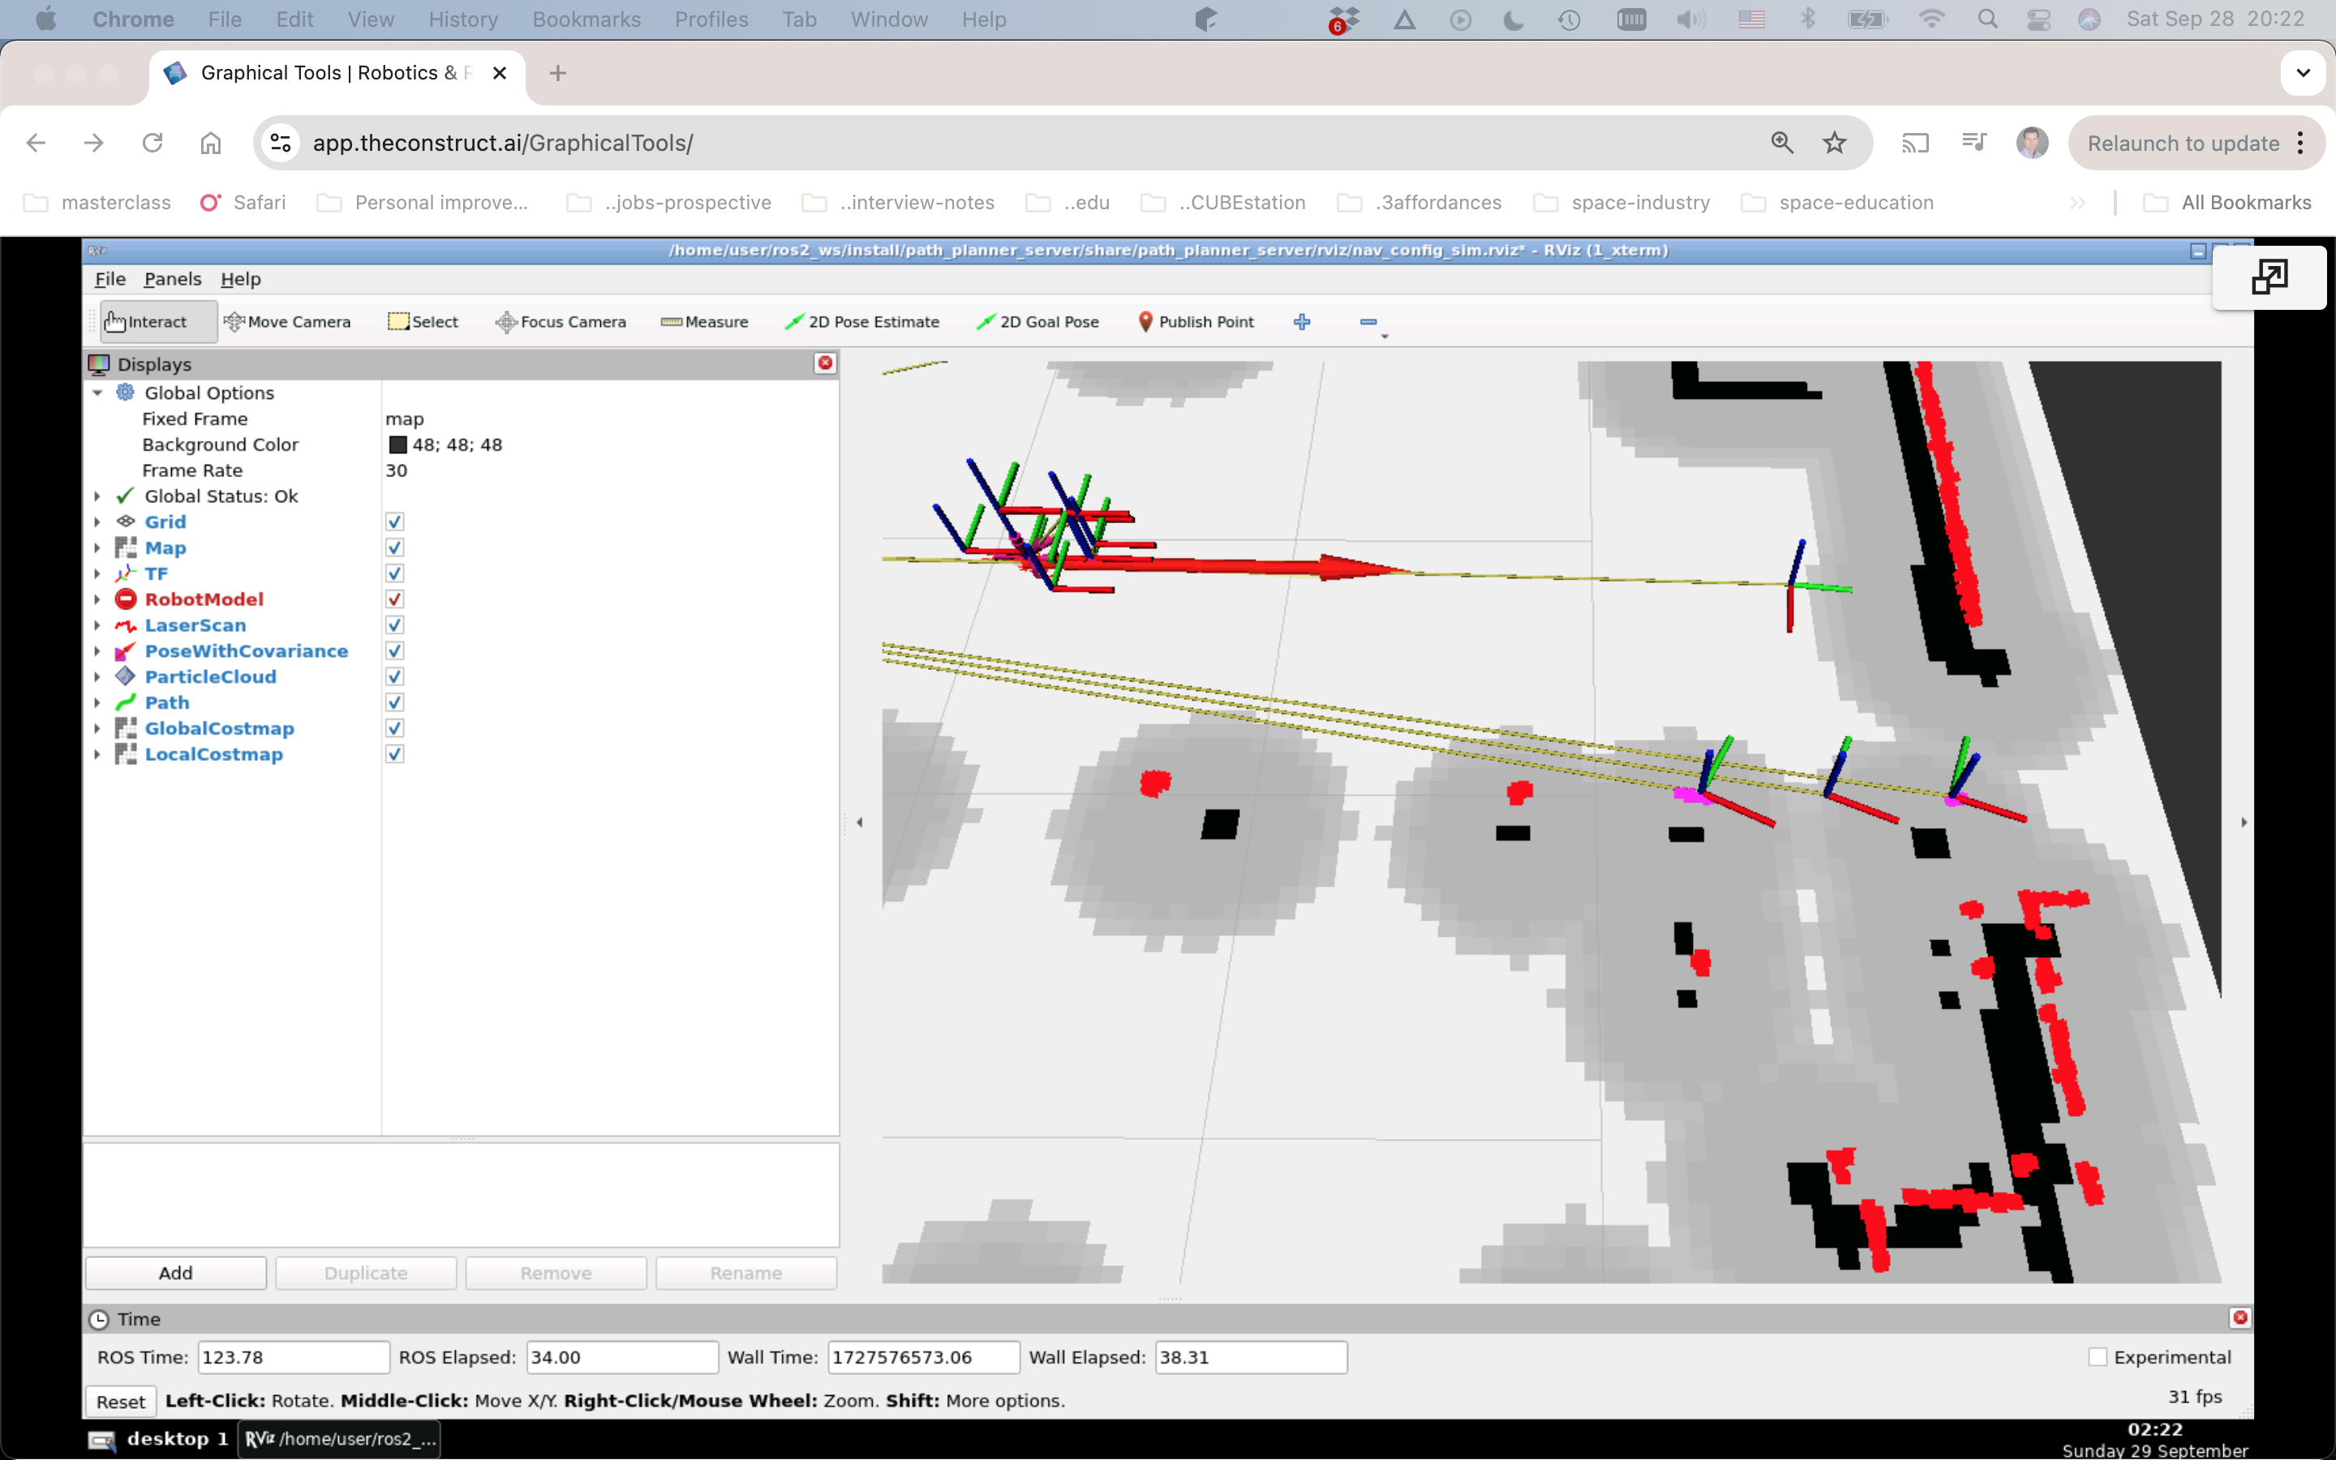The width and height of the screenshot is (2336, 1460).
Task: Expand the RobotModel display node
Action: tap(97, 599)
